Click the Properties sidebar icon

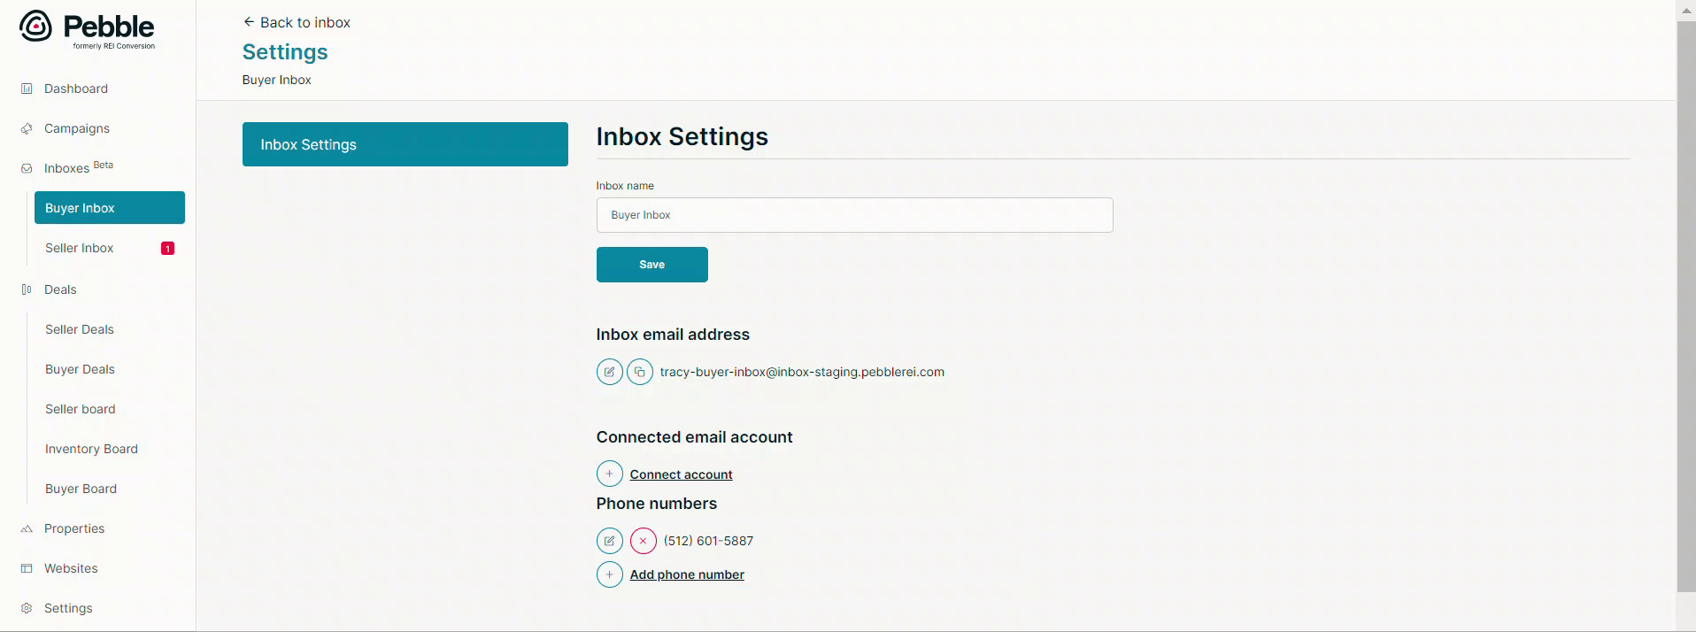pos(27,528)
